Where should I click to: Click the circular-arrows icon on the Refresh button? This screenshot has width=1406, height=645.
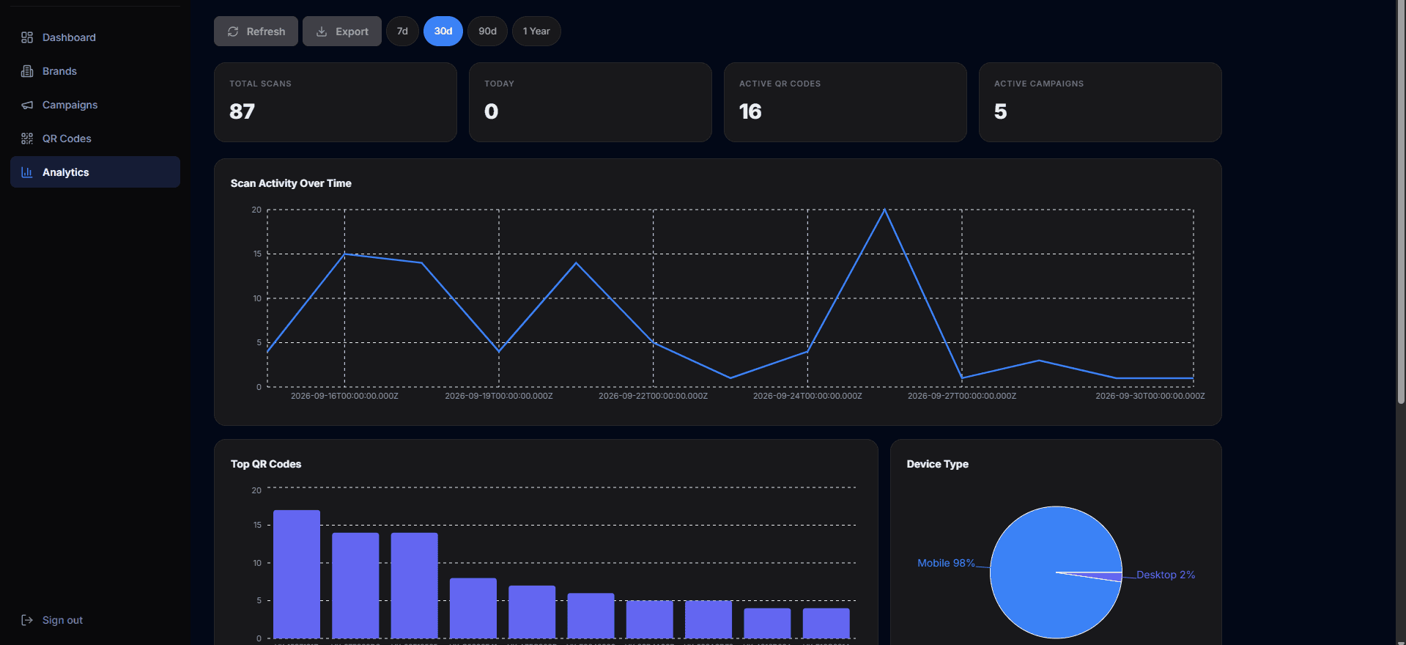point(233,32)
